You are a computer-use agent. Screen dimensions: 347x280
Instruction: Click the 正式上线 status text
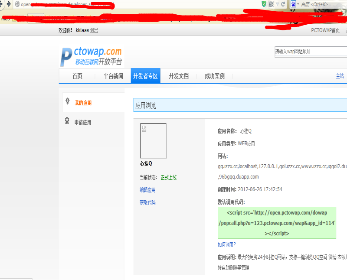tap(169, 177)
